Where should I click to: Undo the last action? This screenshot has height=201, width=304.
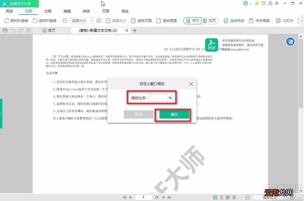[13, 30]
